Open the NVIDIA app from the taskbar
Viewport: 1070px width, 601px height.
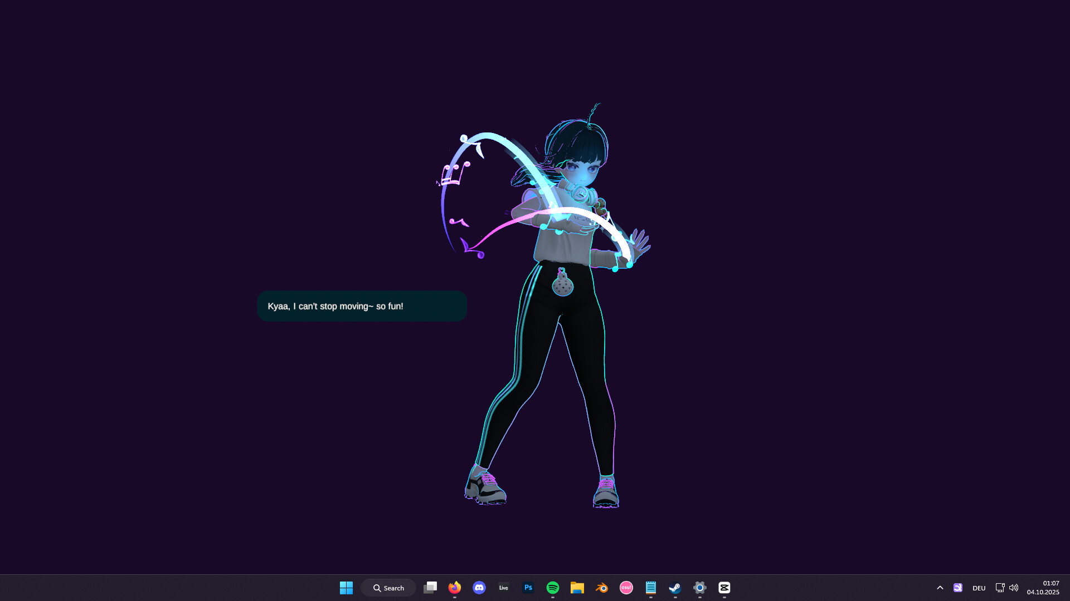[958, 588]
